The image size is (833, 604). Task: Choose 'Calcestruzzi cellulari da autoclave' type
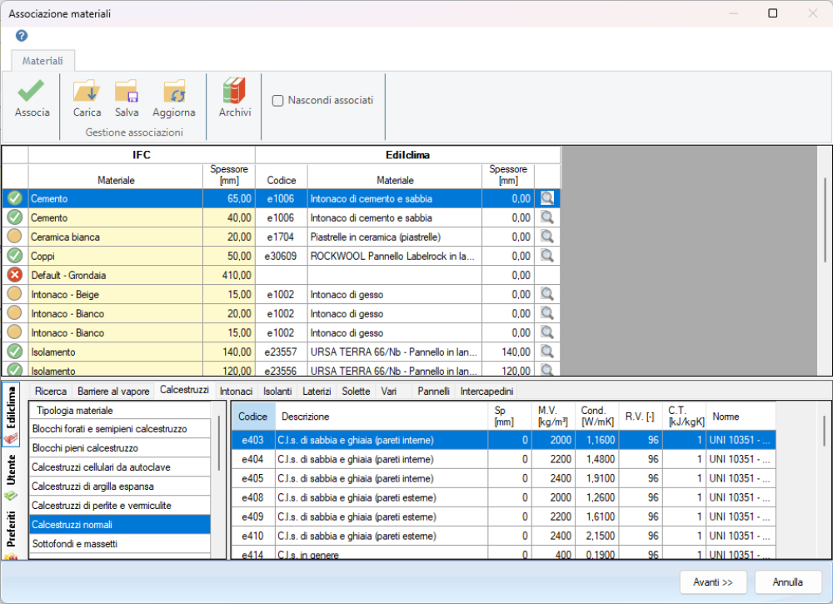coord(120,467)
